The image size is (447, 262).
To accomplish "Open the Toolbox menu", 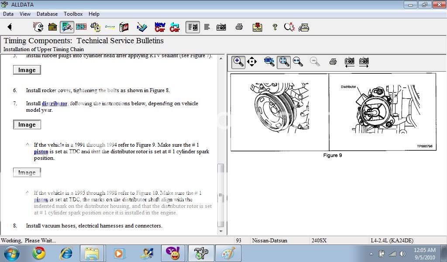I will (x=73, y=14).
